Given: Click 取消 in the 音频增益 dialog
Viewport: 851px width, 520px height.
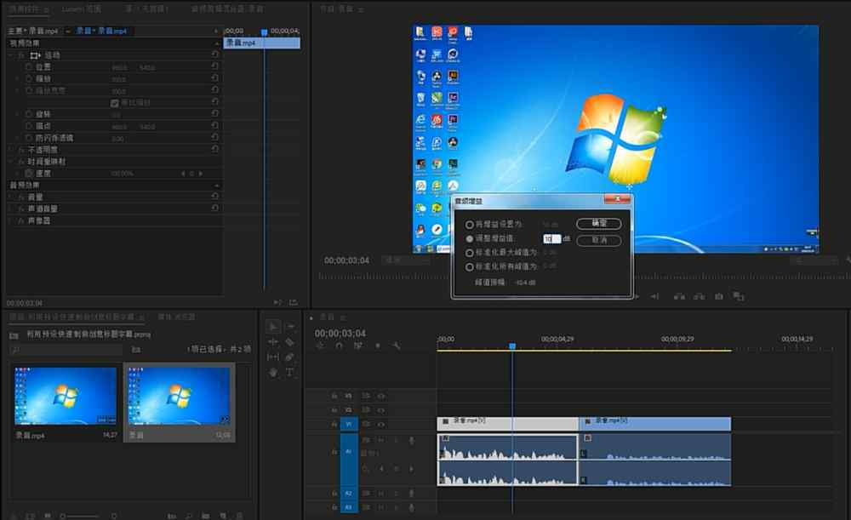Looking at the screenshot, I should coord(598,240).
